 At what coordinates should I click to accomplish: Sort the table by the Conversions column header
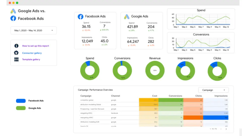175,96
